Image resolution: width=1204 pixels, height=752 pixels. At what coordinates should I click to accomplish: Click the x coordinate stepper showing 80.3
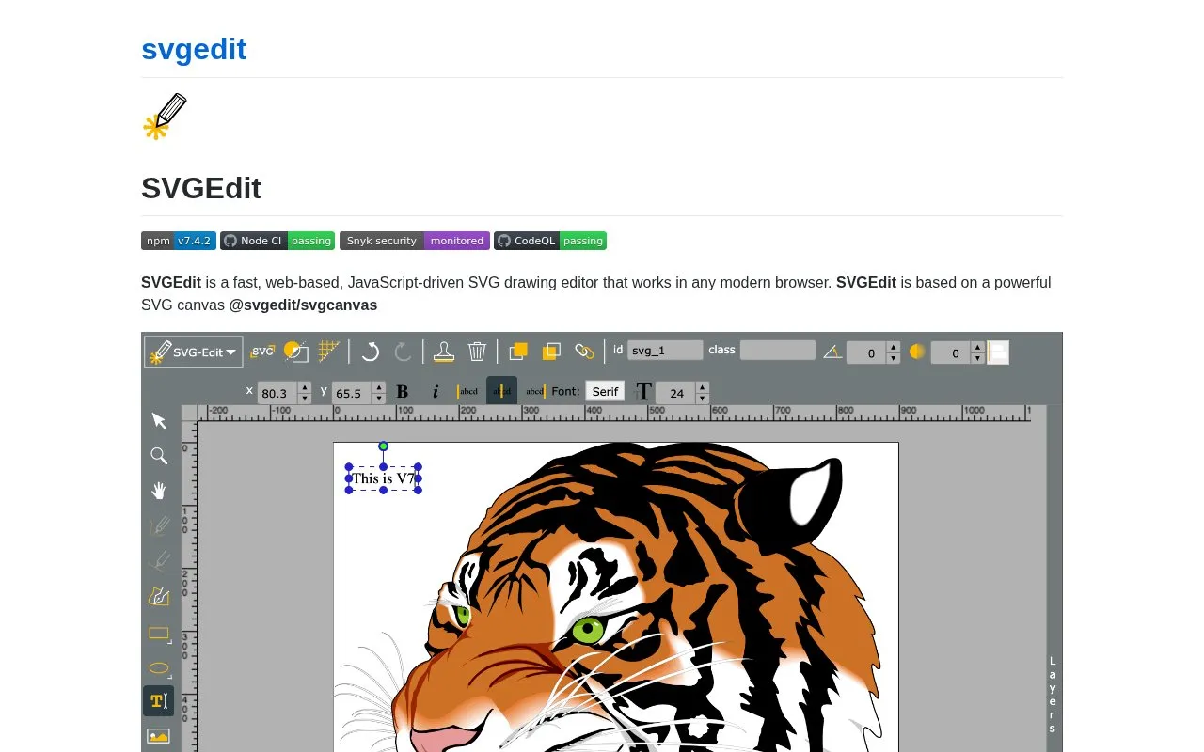285,392
